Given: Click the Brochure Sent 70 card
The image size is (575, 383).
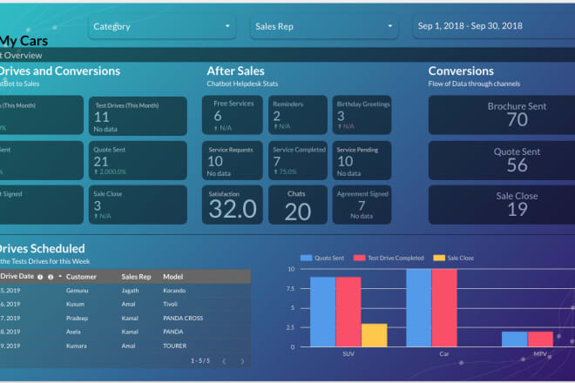Looking at the screenshot, I should pyautogui.click(x=502, y=115).
